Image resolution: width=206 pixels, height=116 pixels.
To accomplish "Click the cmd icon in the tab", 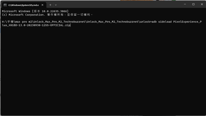I will pyautogui.click(x=5, y=5).
